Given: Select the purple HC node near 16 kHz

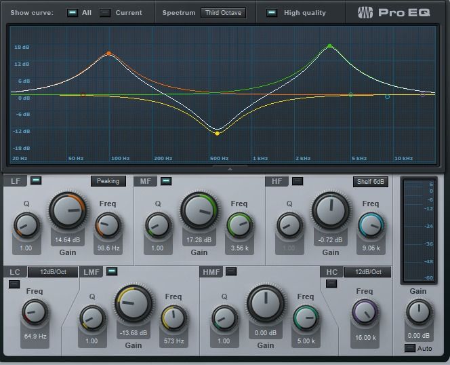Looking at the screenshot, I should point(422,94).
